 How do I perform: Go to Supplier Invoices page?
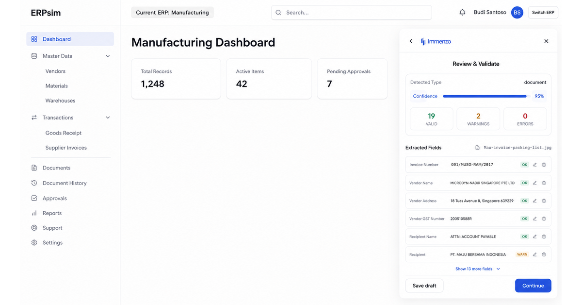pyautogui.click(x=66, y=148)
